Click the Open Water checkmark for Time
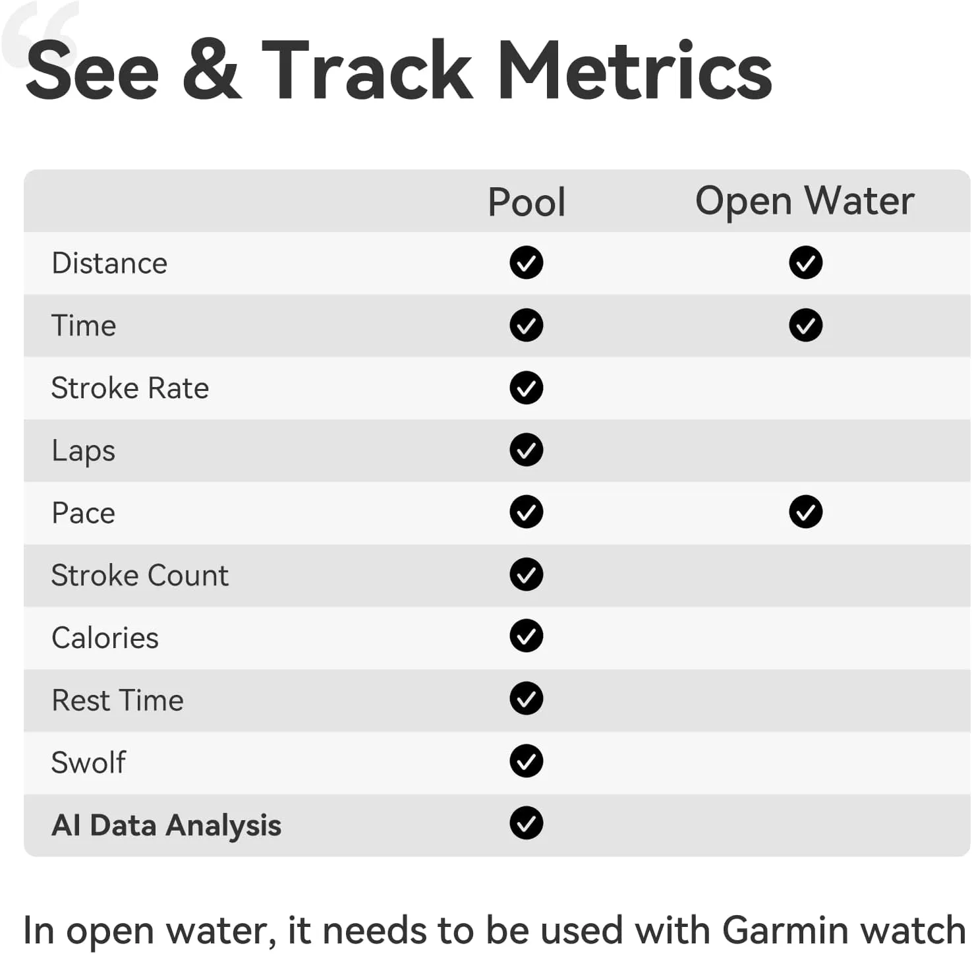The image size is (972, 954). [805, 325]
